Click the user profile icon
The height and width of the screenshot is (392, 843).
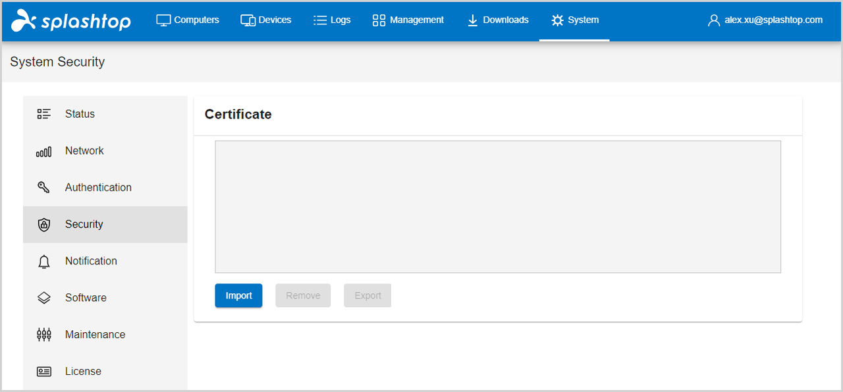pyautogui.click(x=714, y=20)
